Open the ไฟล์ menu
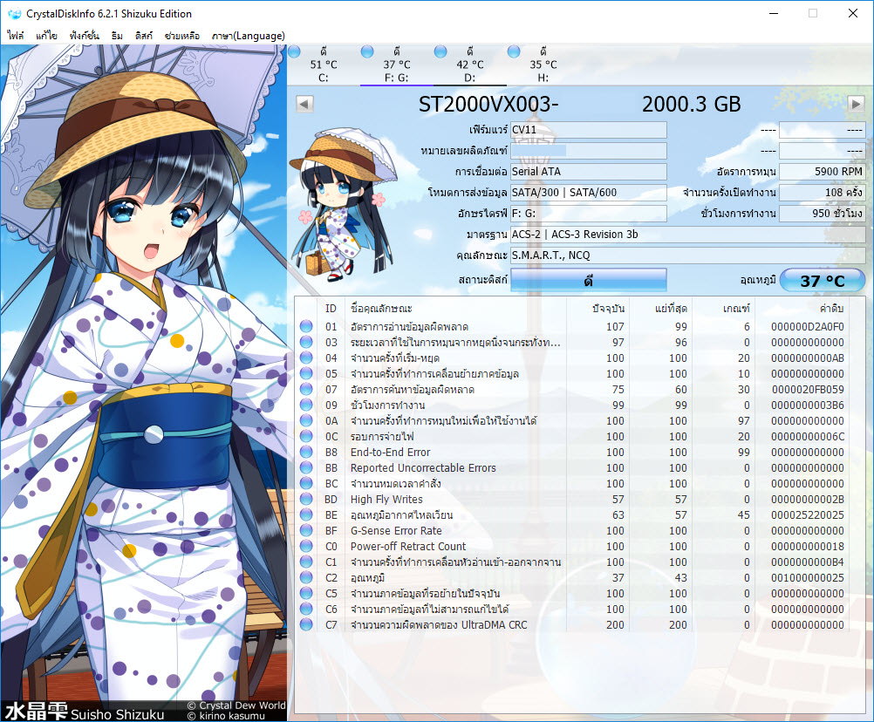This screenshot has width=874, height=722. (x=16, y=36)
